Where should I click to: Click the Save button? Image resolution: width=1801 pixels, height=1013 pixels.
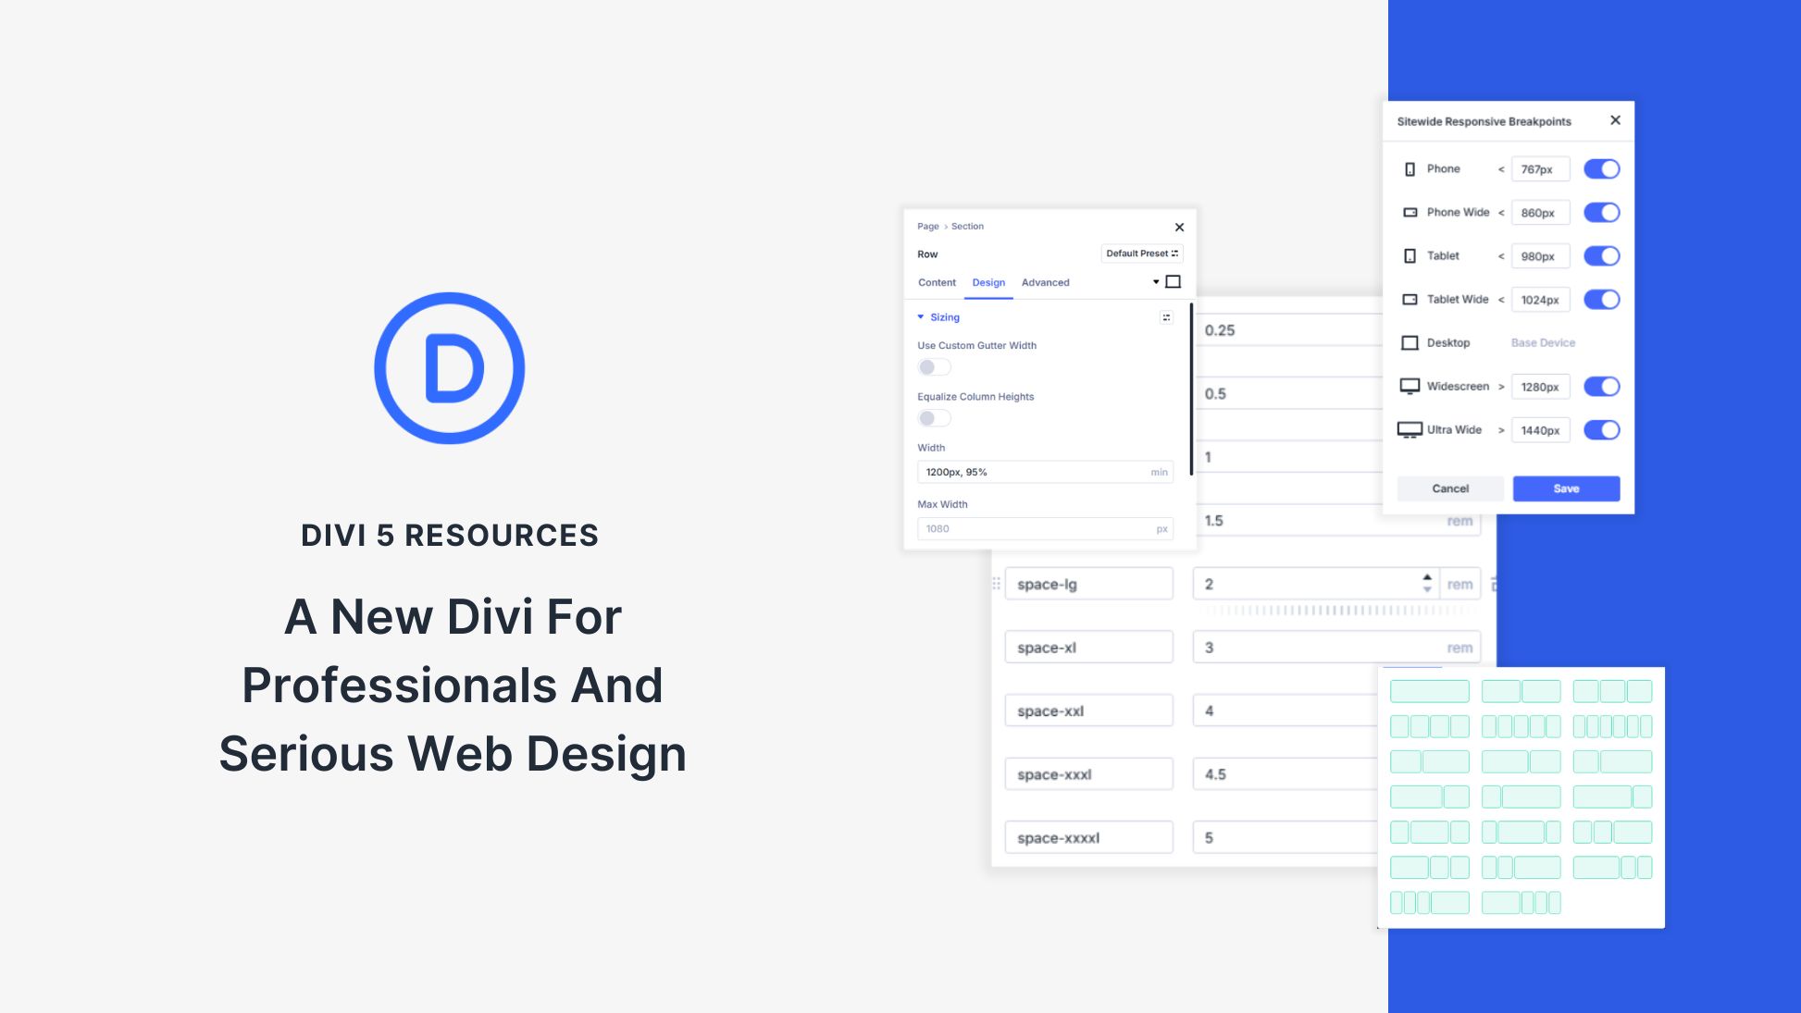point(1566,488)
